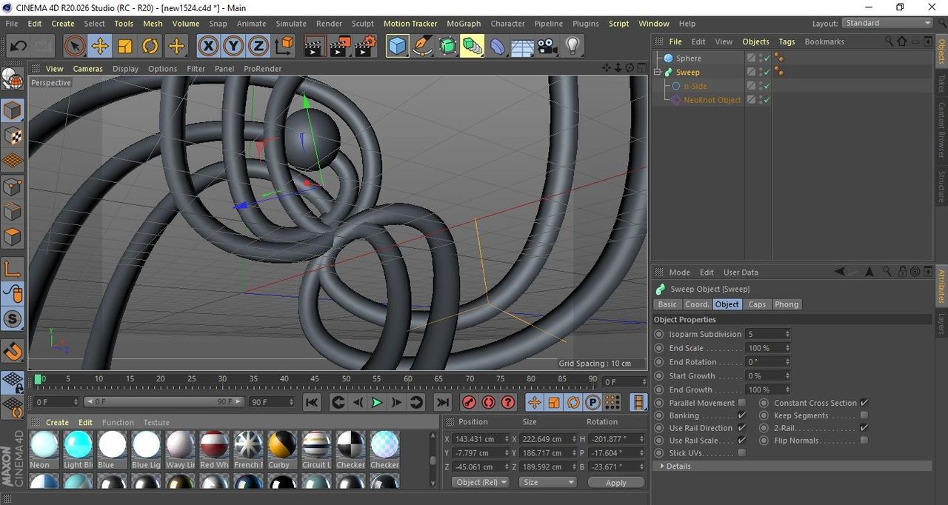The height and width of the screenshot is (505, 948).
Task: Toggle 2-Rail checkbox
Action: tap(864, 428)
